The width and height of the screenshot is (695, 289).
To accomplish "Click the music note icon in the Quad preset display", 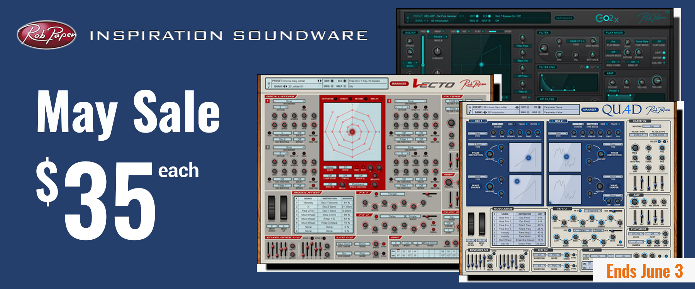I will pyautogui.click(x=470, y=112).
